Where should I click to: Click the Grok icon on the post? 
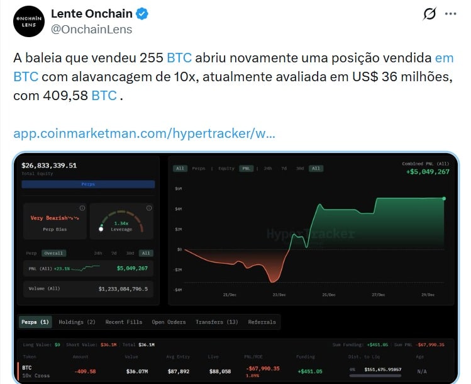click(x=429, y=14)
